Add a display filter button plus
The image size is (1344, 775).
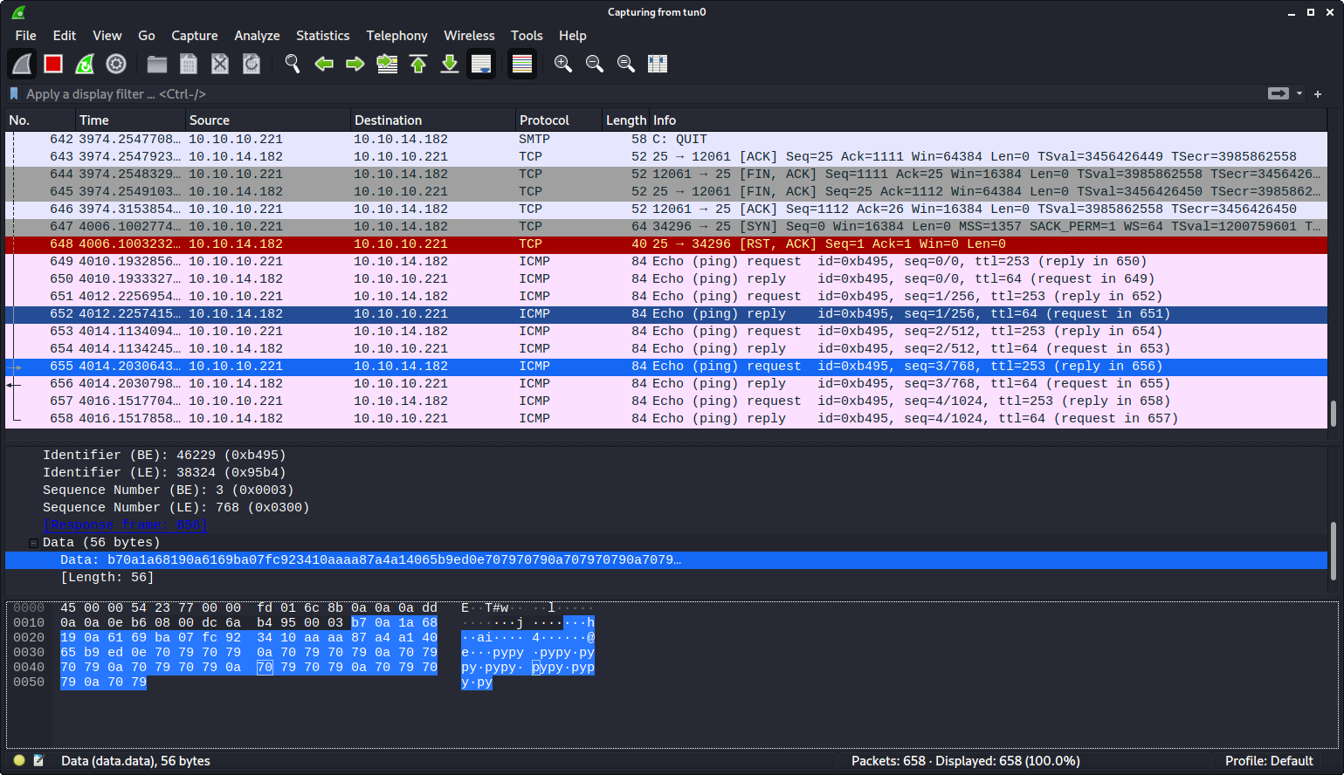[1318, 93]
